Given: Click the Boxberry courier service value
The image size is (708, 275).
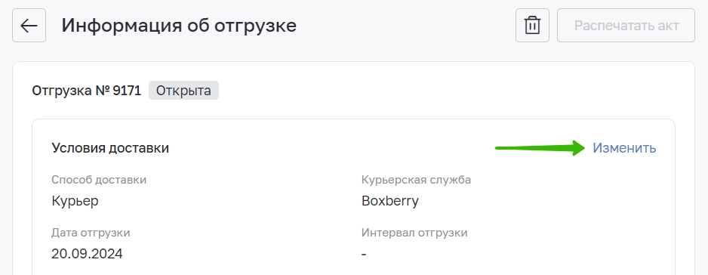Looking at the screenshot, I should coord(390,201).
